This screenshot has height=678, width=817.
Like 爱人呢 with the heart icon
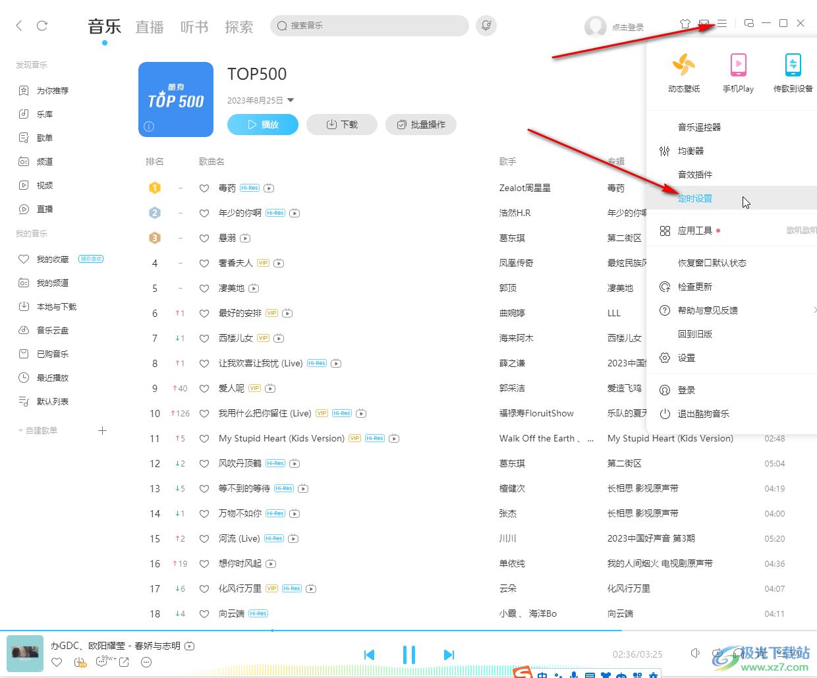(x=204, y=389)
